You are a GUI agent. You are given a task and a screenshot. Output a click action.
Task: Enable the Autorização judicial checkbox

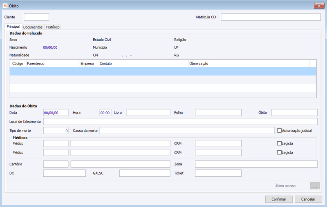279,131
